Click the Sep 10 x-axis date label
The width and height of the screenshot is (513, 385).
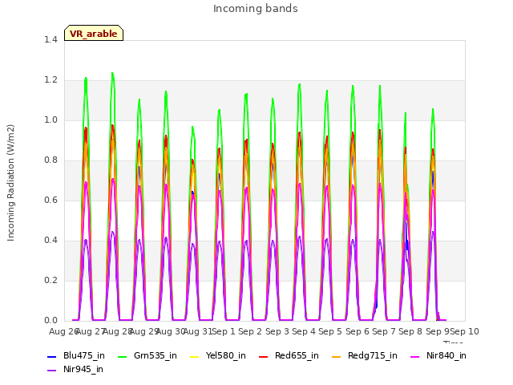coord(465,331)
